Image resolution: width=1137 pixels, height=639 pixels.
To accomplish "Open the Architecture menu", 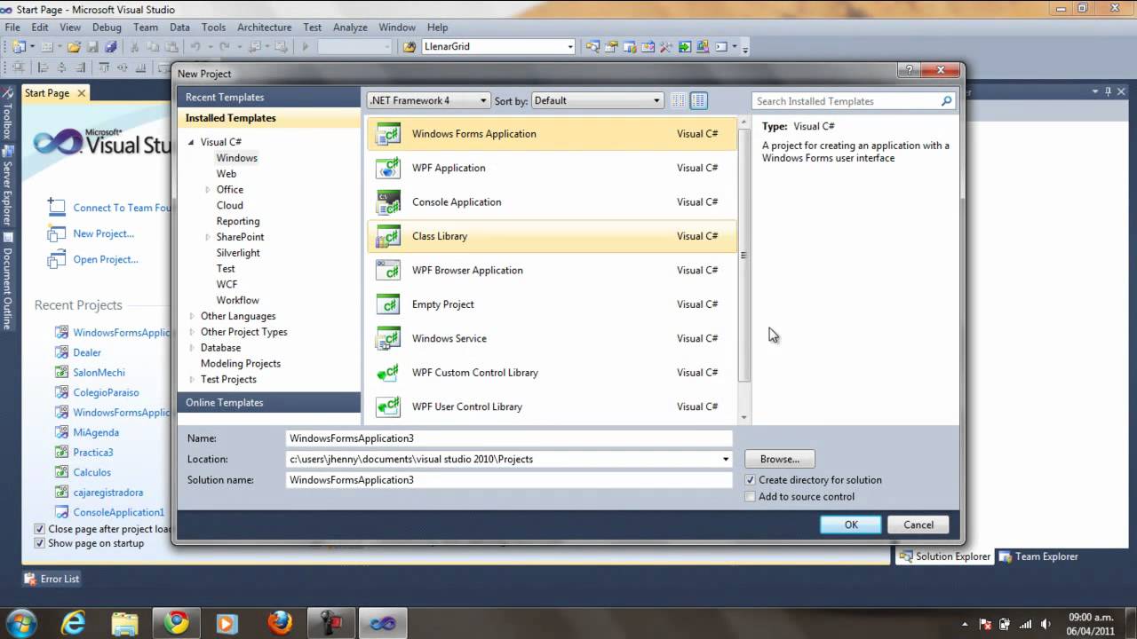I will point(265,28).
